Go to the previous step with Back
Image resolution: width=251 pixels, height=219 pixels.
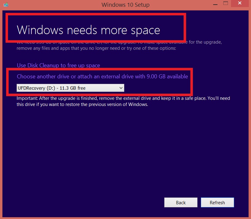click(181, 202)
